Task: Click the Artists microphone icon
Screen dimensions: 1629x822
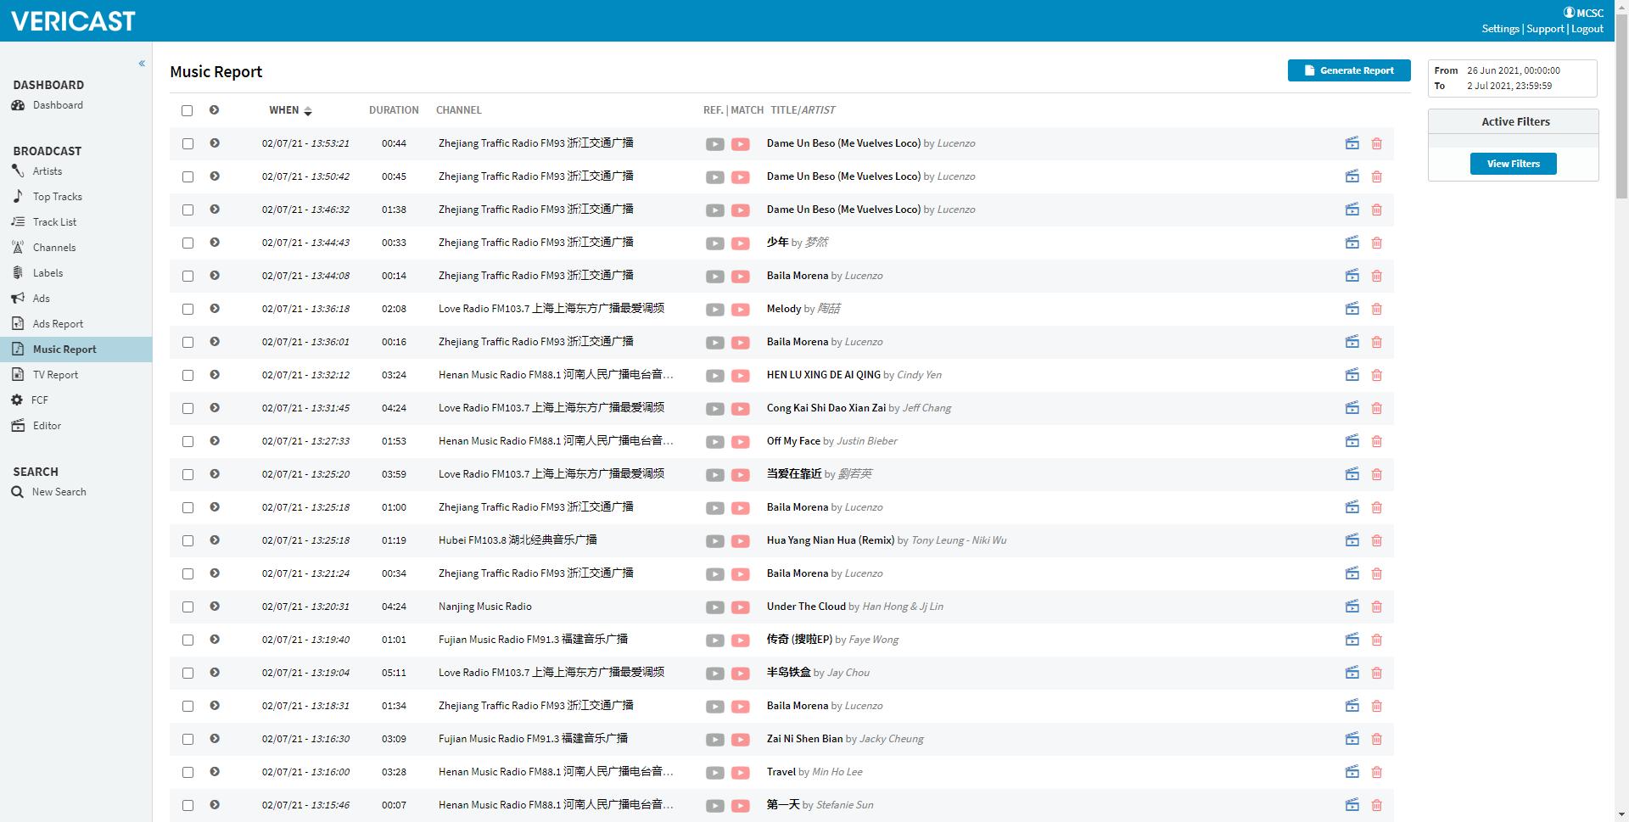Action: tap(18, 171)
